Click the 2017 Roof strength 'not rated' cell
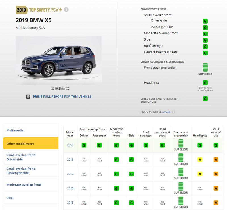Viewport: 227px width, 210px height. pos(146,174)
